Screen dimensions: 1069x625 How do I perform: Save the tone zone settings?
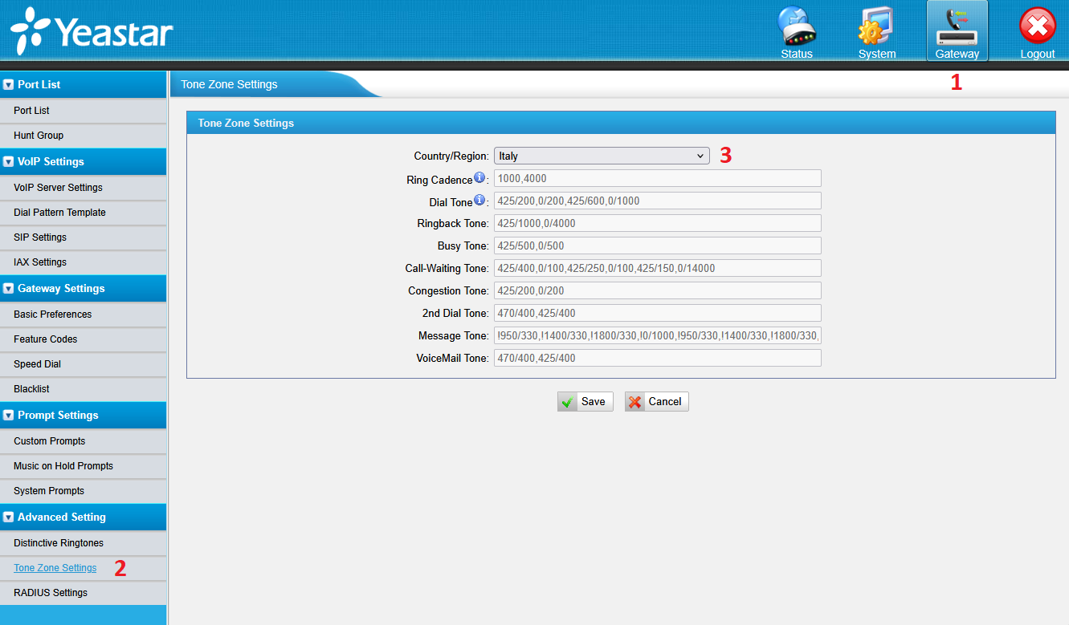pyautogui.click(x=585, y=402)
